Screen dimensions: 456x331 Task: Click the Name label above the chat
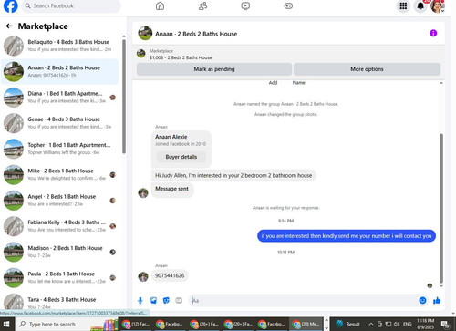click(298, 83)
